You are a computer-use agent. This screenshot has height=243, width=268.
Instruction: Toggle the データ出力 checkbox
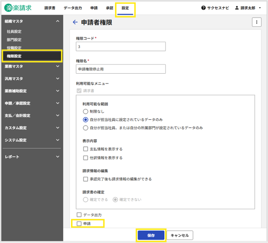coord(79,215)
